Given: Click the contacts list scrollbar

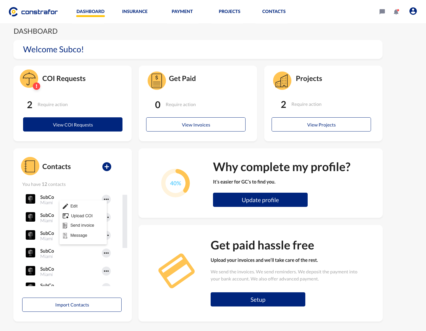Looking at the screenshot, I should pos(125,221).
